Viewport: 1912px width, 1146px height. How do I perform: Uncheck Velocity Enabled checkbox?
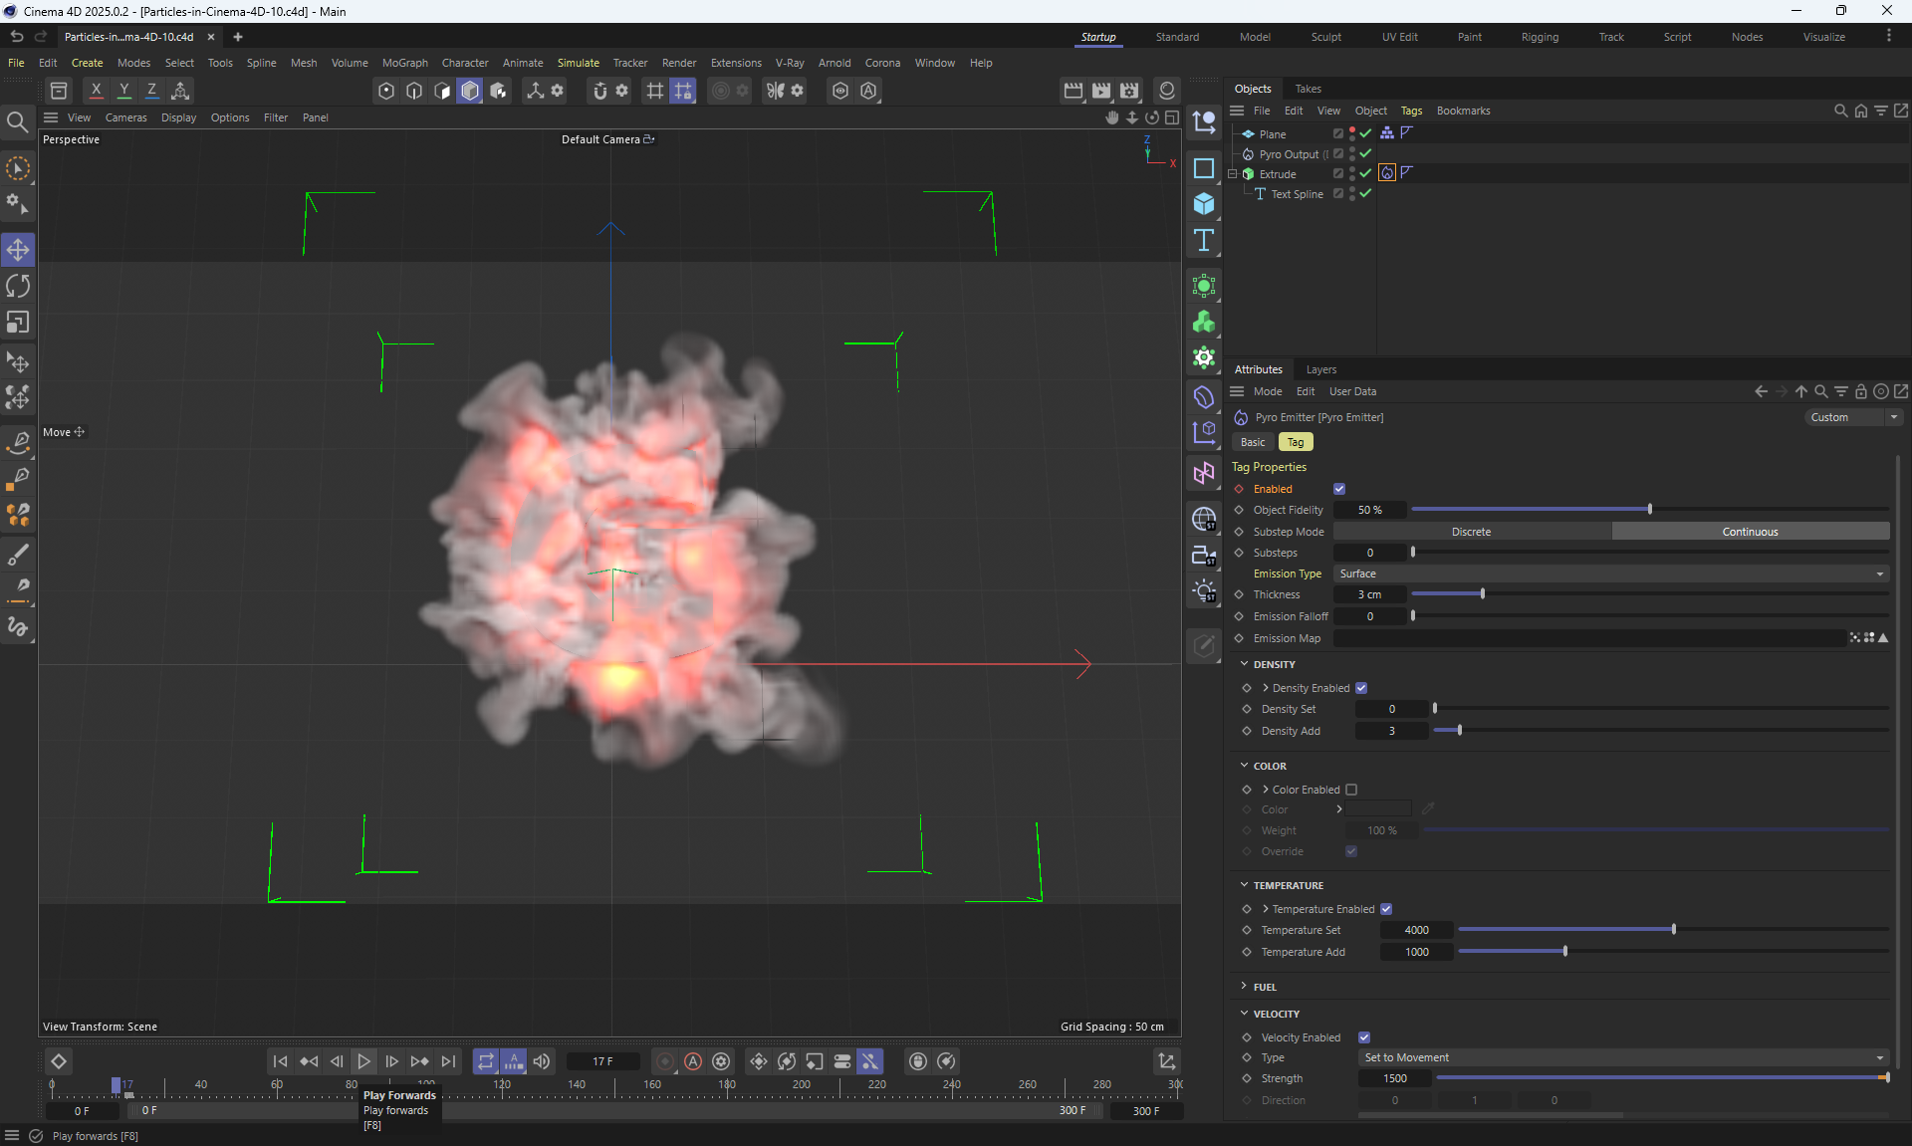pos(1364,1037)
